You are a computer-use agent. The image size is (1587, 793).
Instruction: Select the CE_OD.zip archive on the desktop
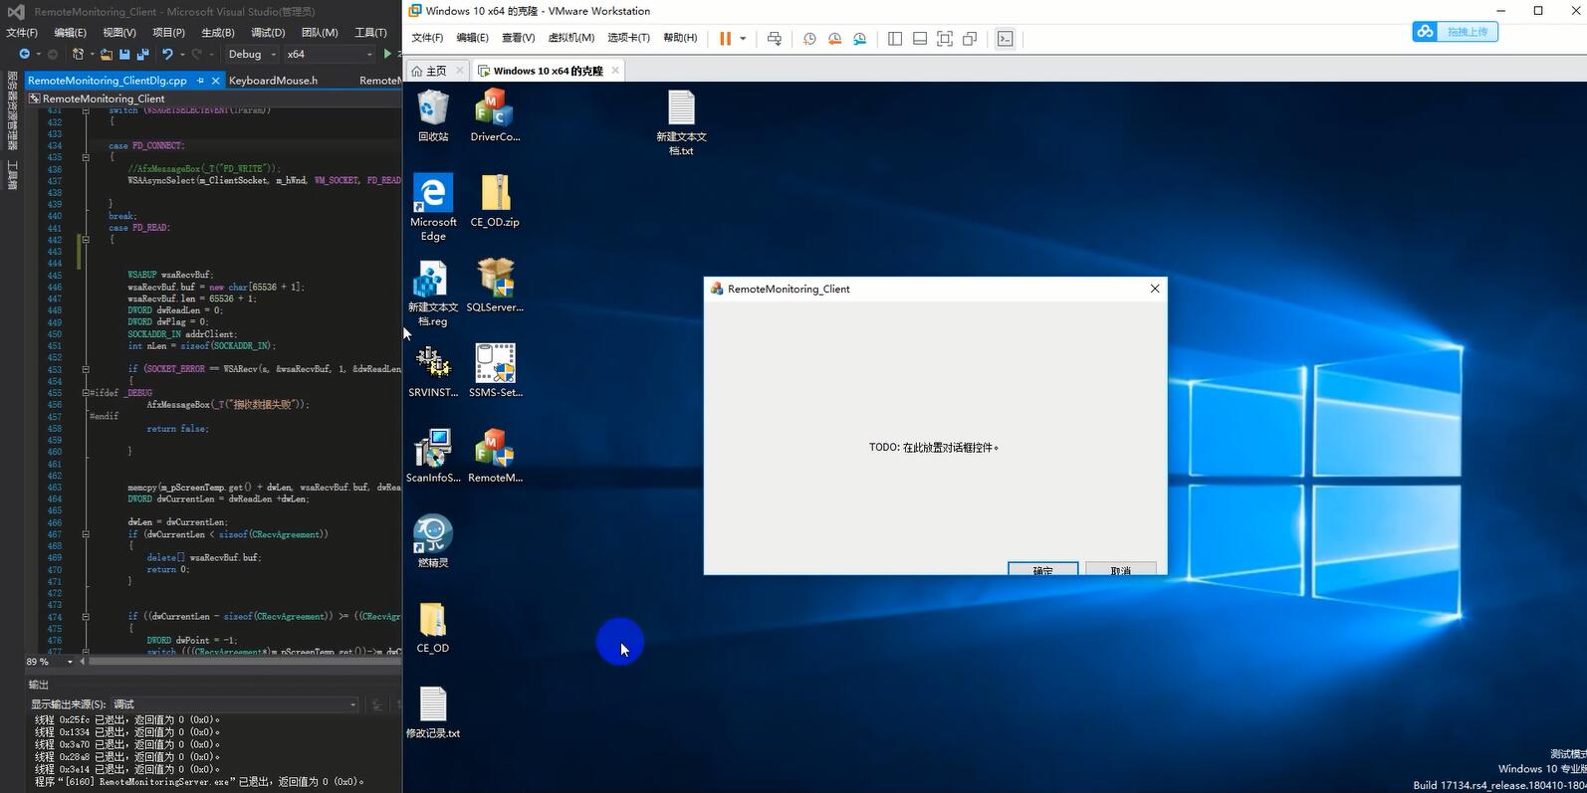495,201
